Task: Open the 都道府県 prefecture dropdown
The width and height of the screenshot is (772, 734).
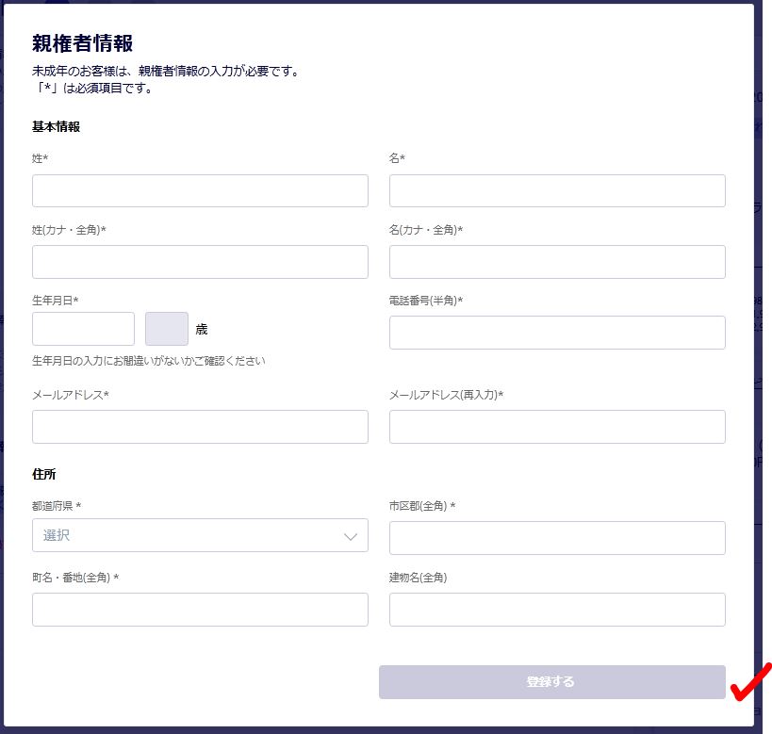Action: point(200,535)
